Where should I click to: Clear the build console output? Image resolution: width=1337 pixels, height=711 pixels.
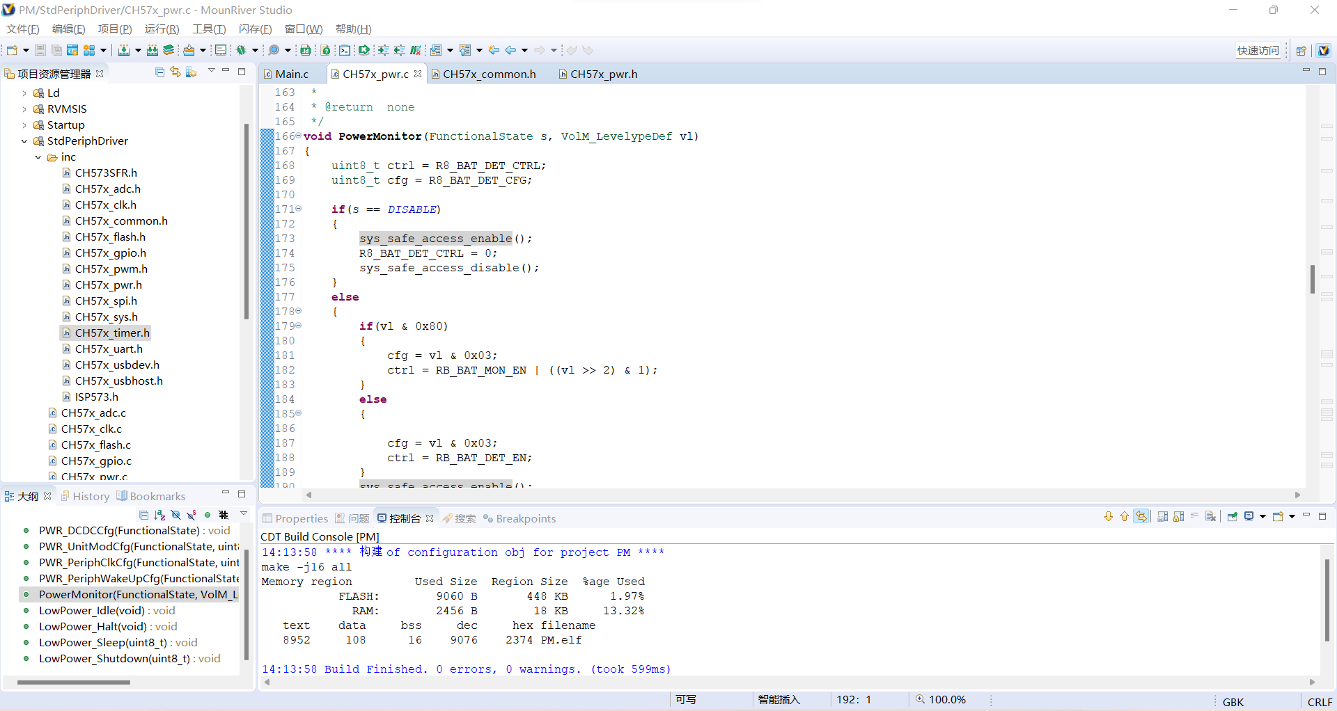(1211, 516)
